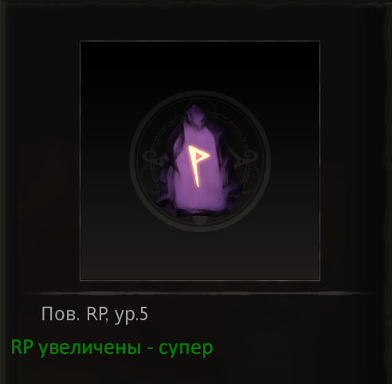Click the pointed top of the rune stone
The height and width of the screenshot is (384, 392).
[195, 113]
